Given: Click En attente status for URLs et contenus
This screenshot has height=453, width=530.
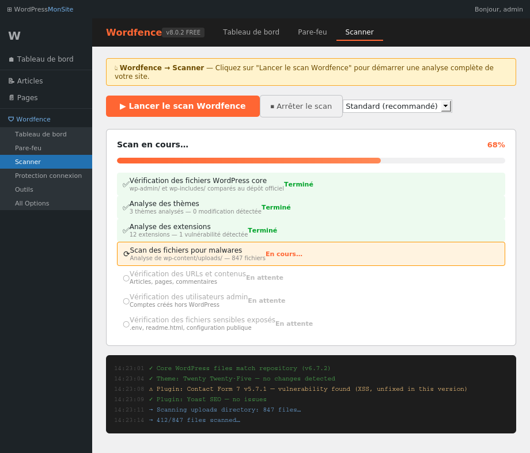Looking at the screenshot, I should 264,277.
